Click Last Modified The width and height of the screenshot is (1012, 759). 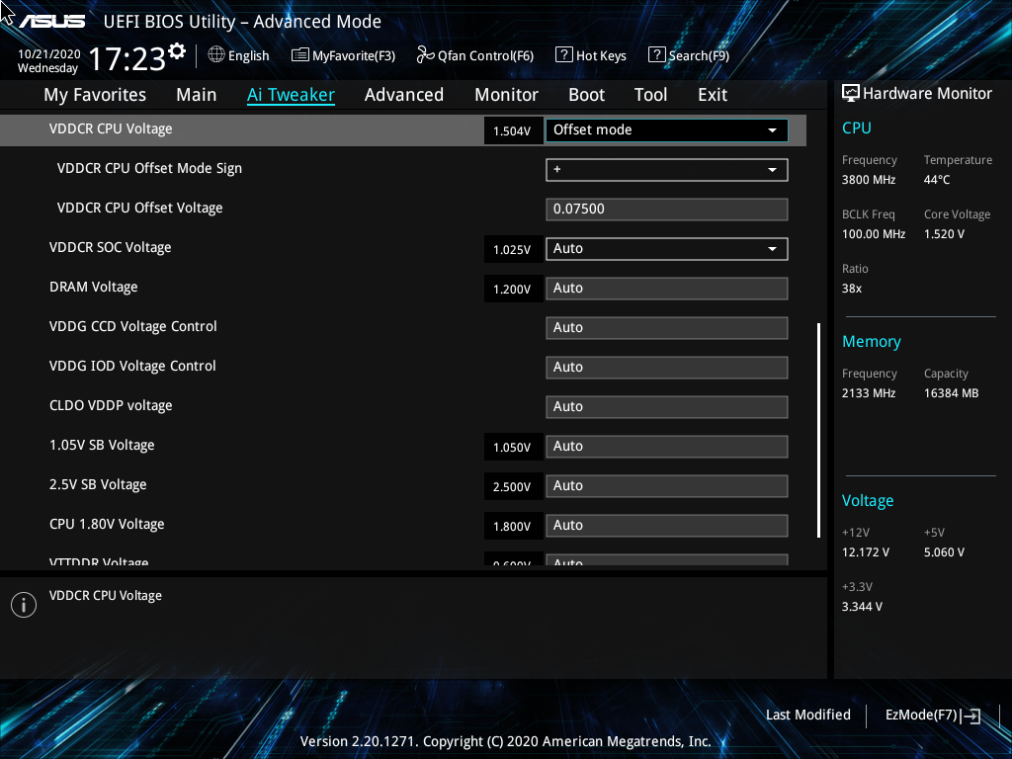(808, 716)
